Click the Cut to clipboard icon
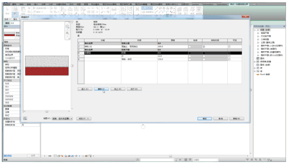The width and height of the screenshot is (290, 166). pos(29,8)
